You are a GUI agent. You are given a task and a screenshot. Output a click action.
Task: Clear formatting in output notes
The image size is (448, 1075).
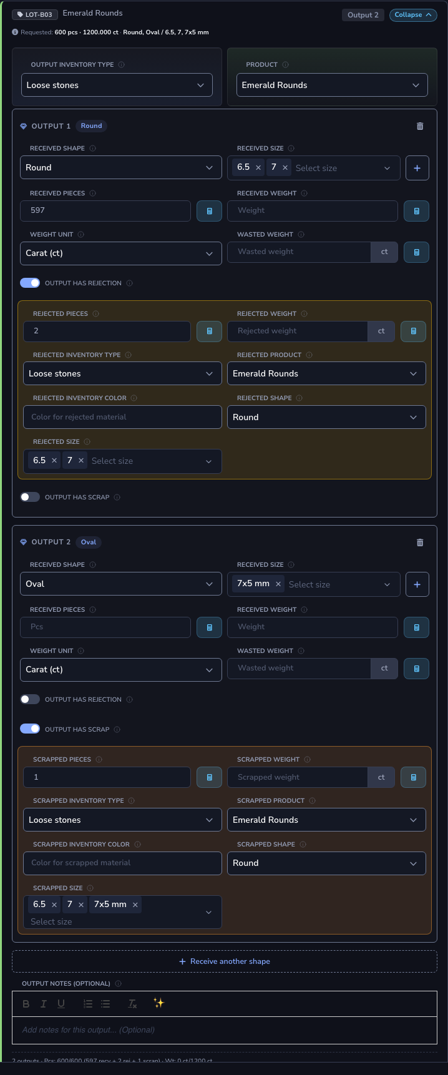[132, 1004]
